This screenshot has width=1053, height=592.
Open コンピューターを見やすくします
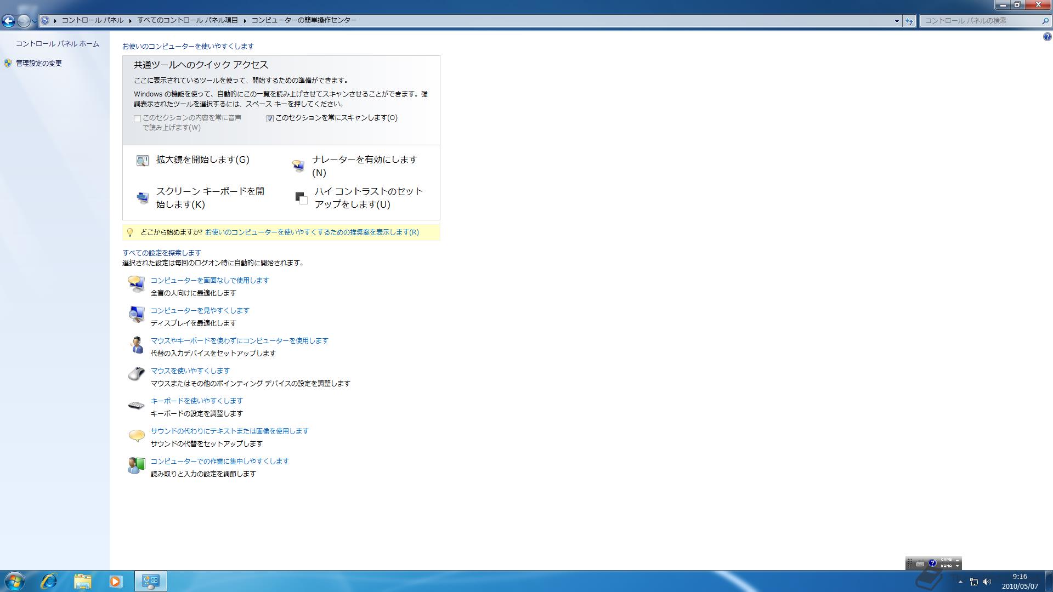coord(200,310)
